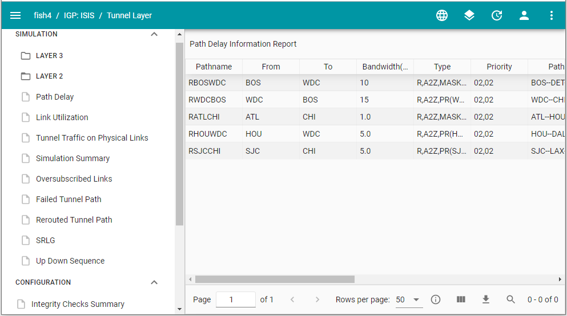Click the fish4 breadcrumb link
Image resolution: width=567 pixels, height=316 pixels.
(x=42, y=15)
